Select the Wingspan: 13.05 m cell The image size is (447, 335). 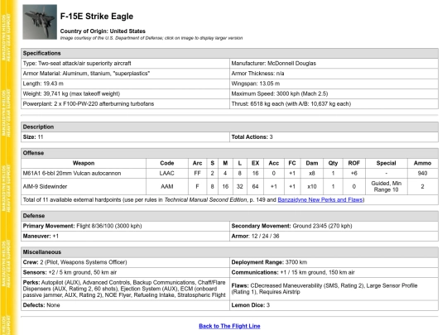334,84
